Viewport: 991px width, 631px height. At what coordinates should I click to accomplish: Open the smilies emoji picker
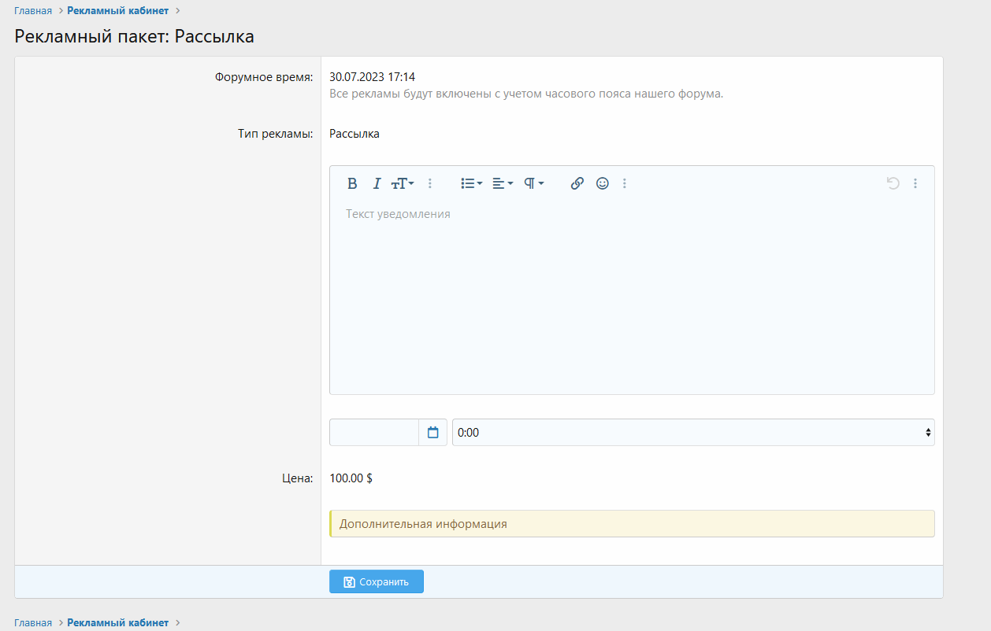pyautogui.click(x=603, y=183)
